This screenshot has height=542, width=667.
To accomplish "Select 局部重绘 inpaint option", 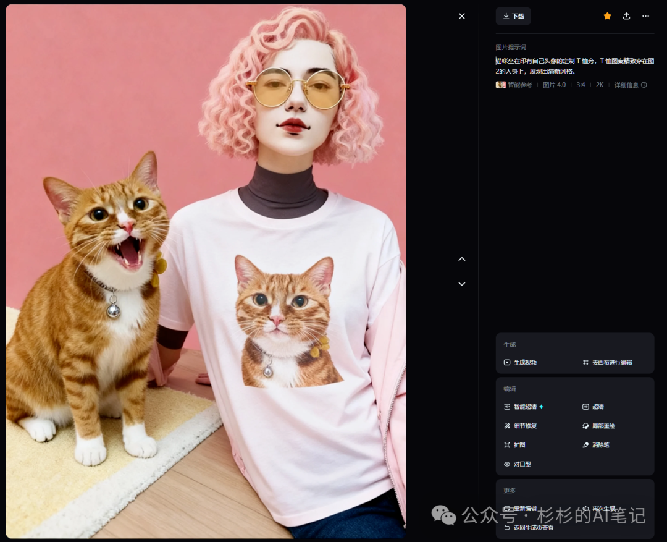I will click(598, 426).
